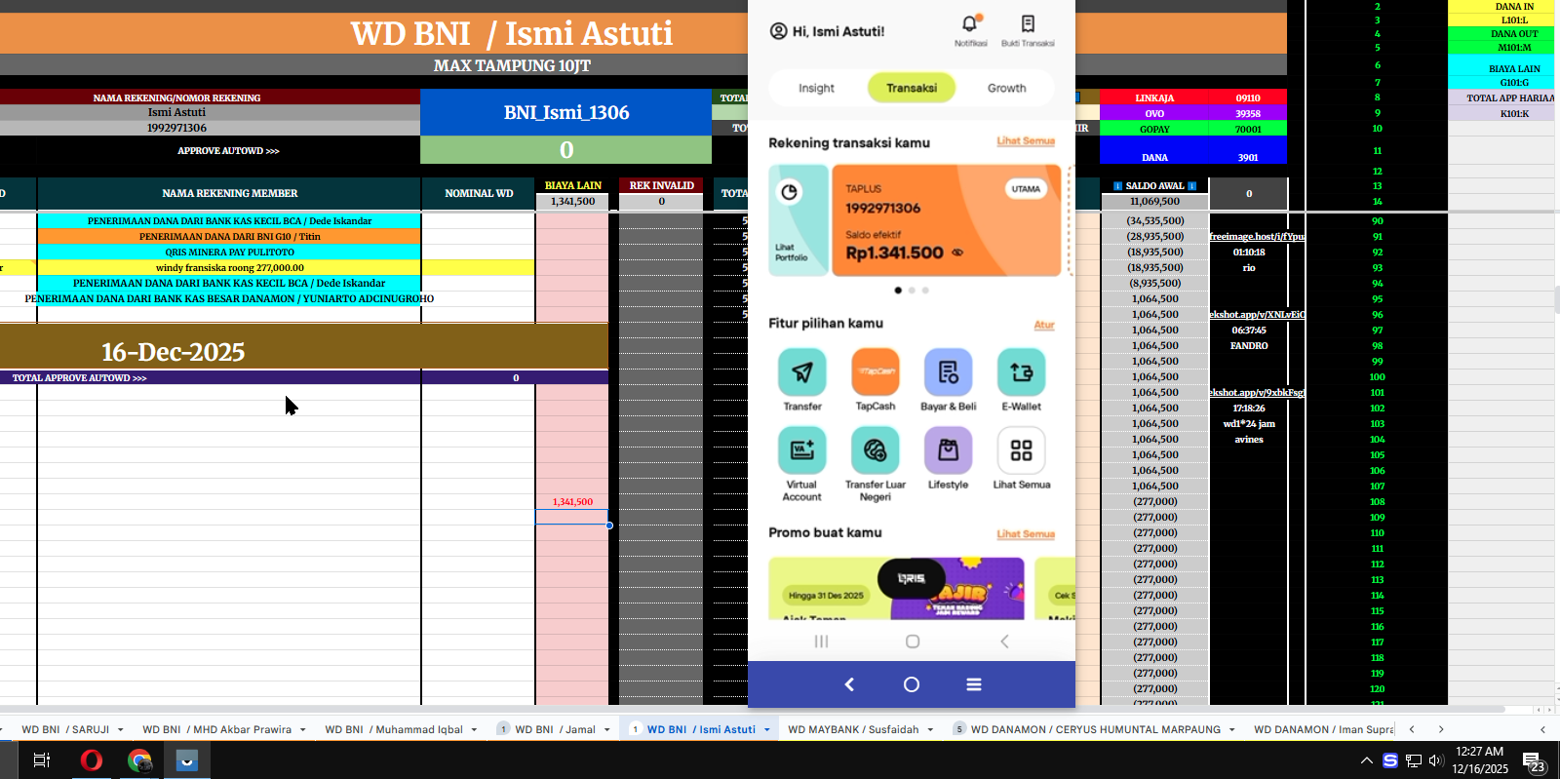Open the Bayar & Beli icon
Image resolution: width=1560 pixels, height=779 pixels.
point(949,371)
